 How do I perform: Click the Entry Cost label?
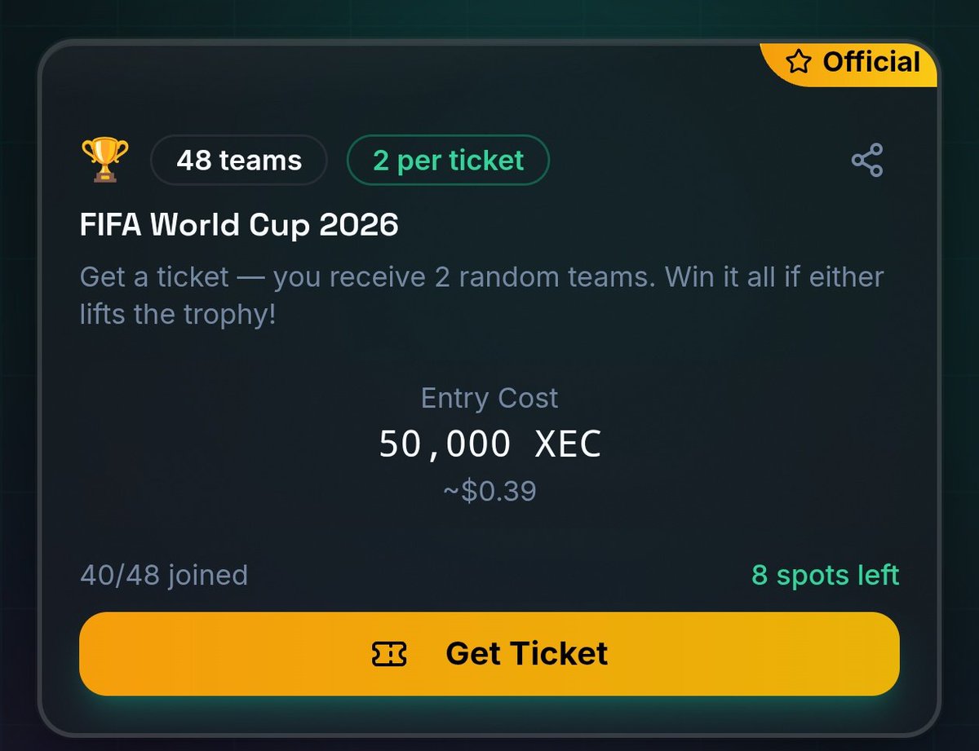pyautogui.click(x=489, y=398)
